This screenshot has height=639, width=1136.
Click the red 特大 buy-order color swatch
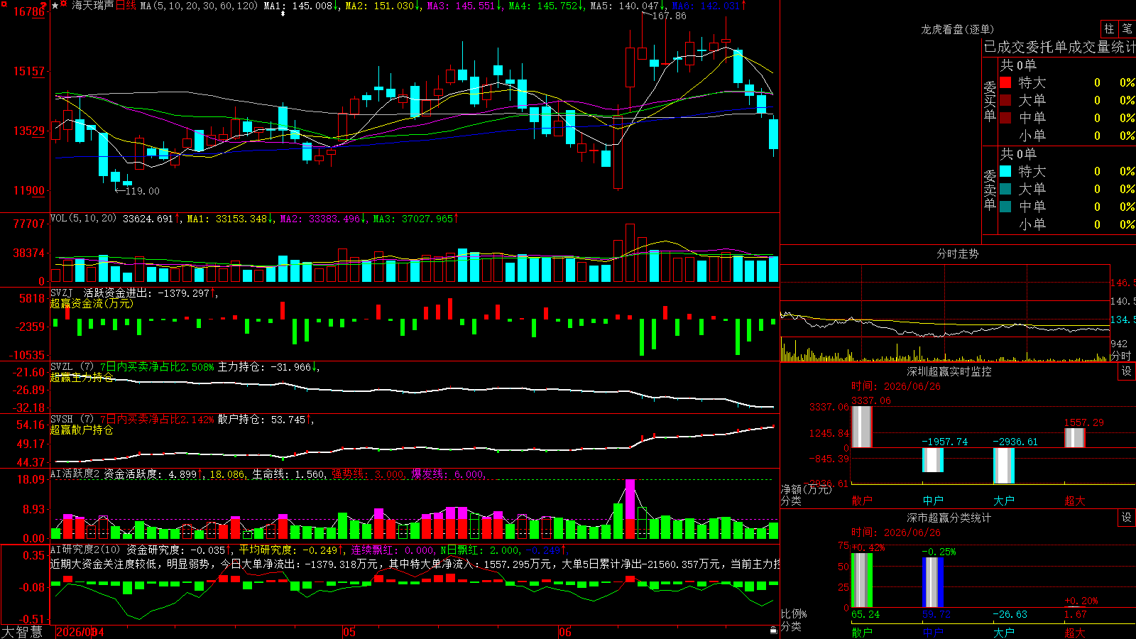(x=1005, y=82)
